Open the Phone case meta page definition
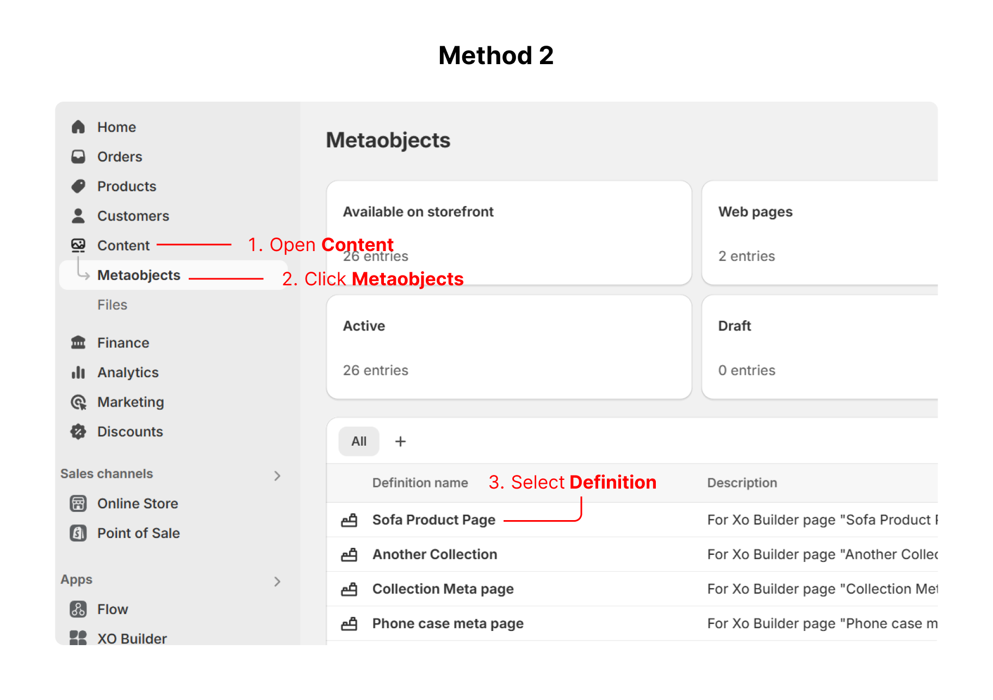The height and width of the screenshot is (700, 993). coord(448,623)
